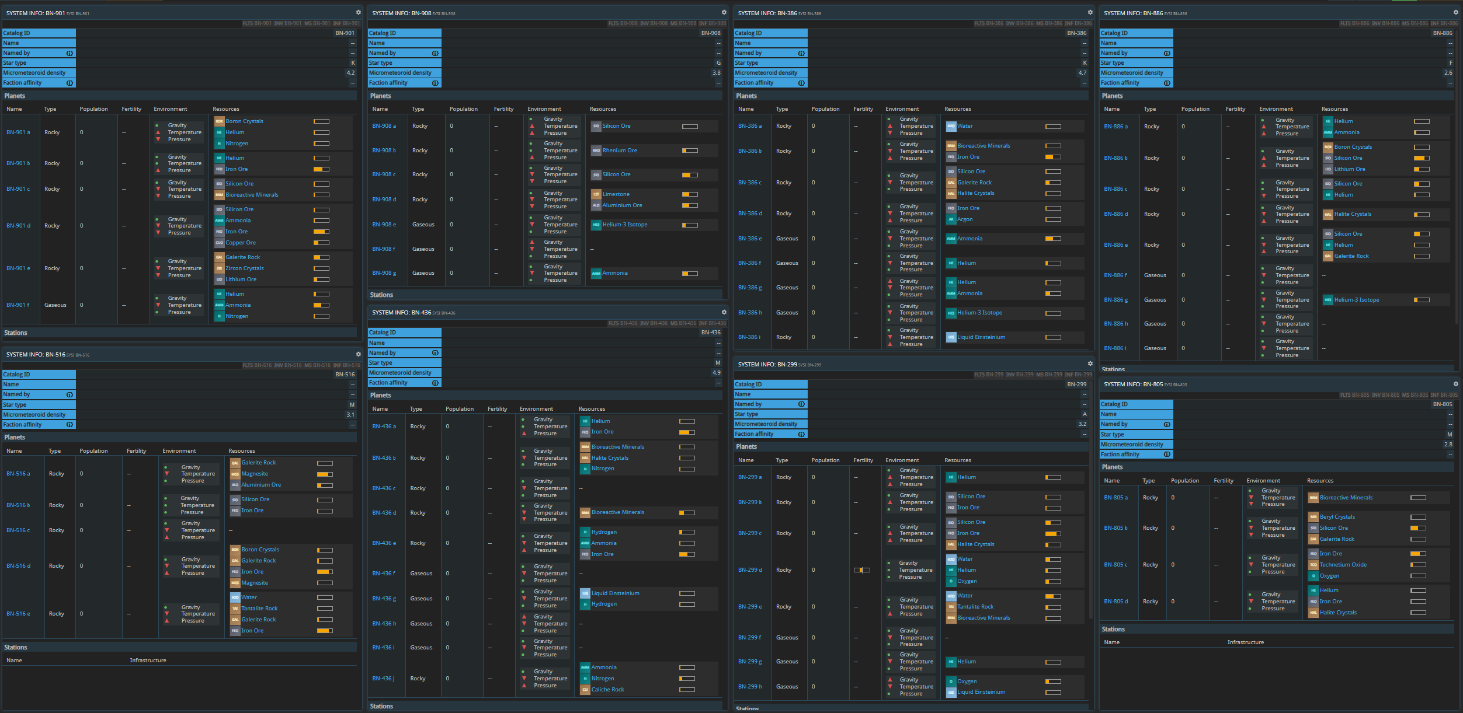
Task: Click the Technetium Oxide icon for BN-805 c
Action: tap(1313, 565)
